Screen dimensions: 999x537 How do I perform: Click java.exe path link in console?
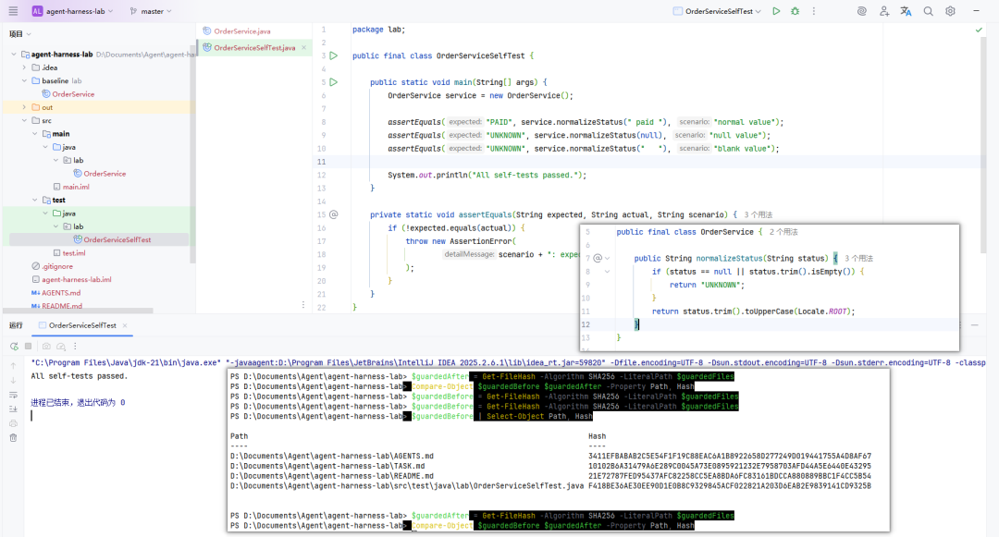[x=126, y=362]
